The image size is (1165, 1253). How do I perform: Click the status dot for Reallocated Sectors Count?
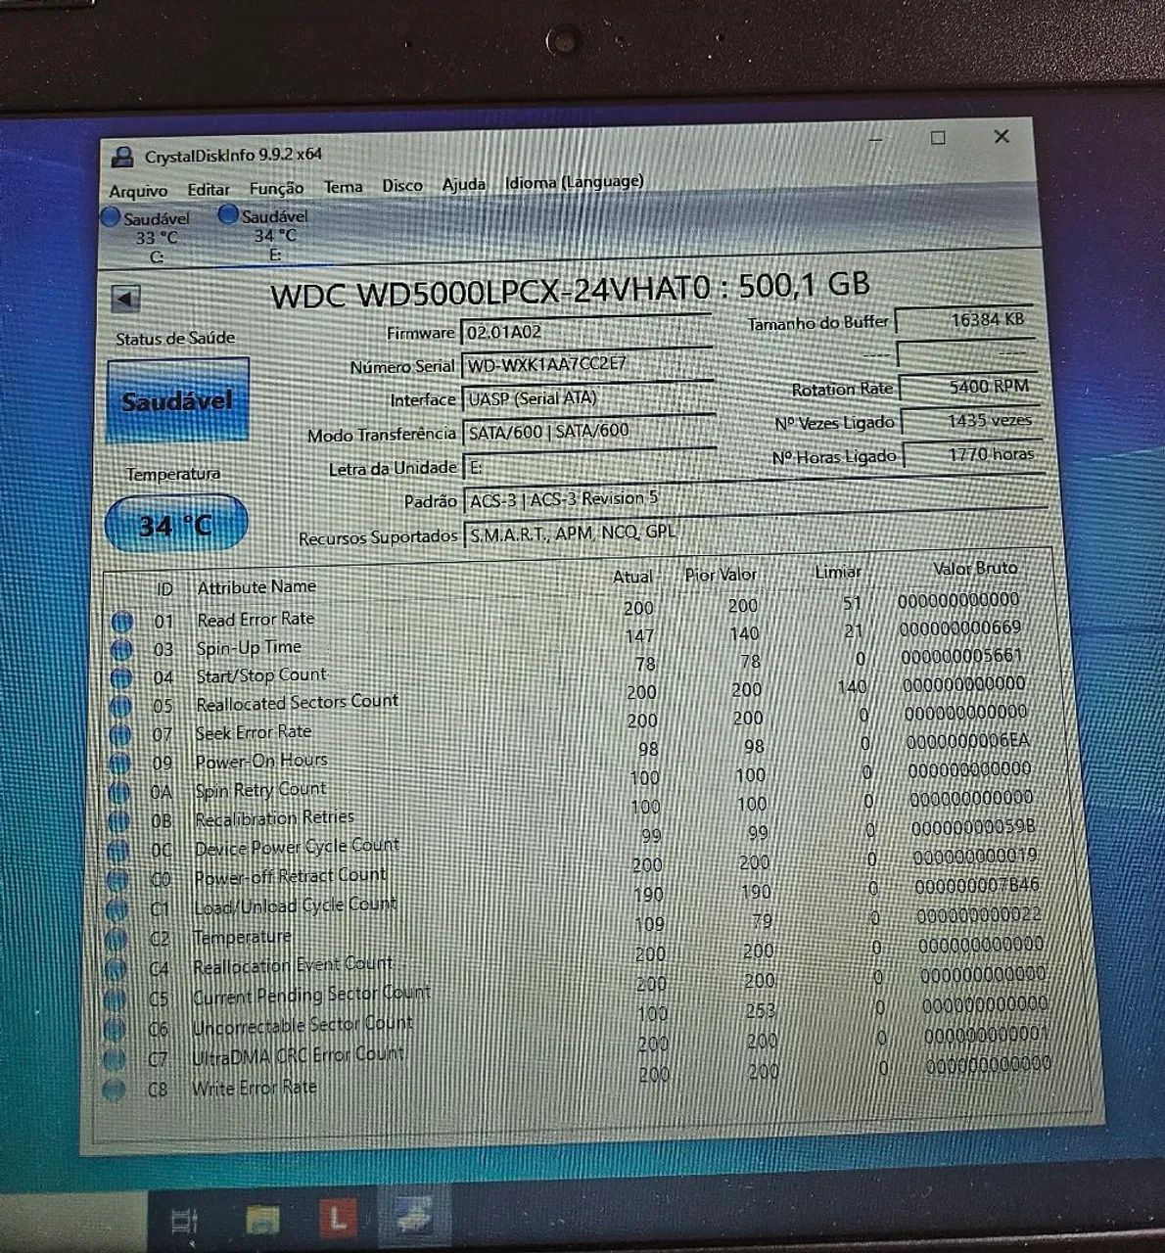[x=120, y=707]
